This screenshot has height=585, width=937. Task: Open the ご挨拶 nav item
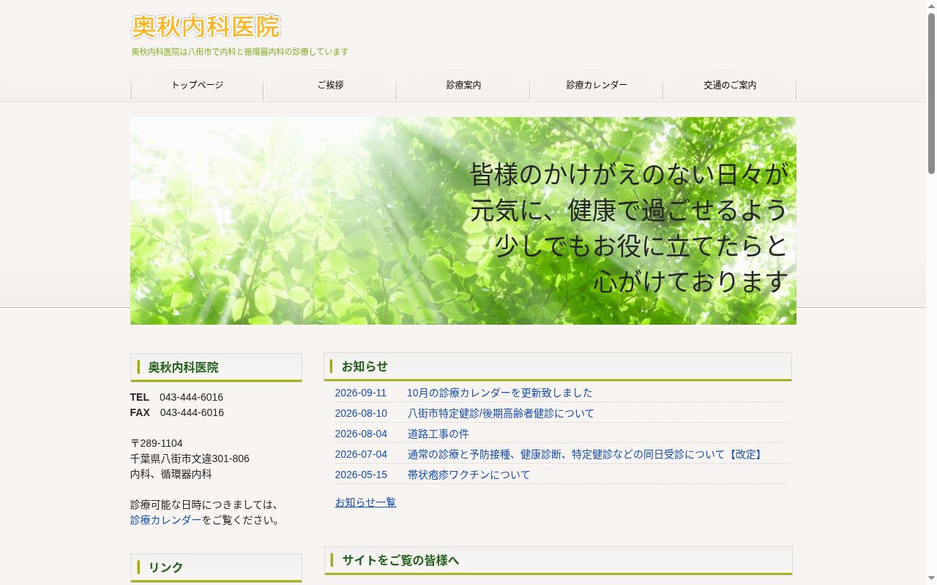point(330,85)
